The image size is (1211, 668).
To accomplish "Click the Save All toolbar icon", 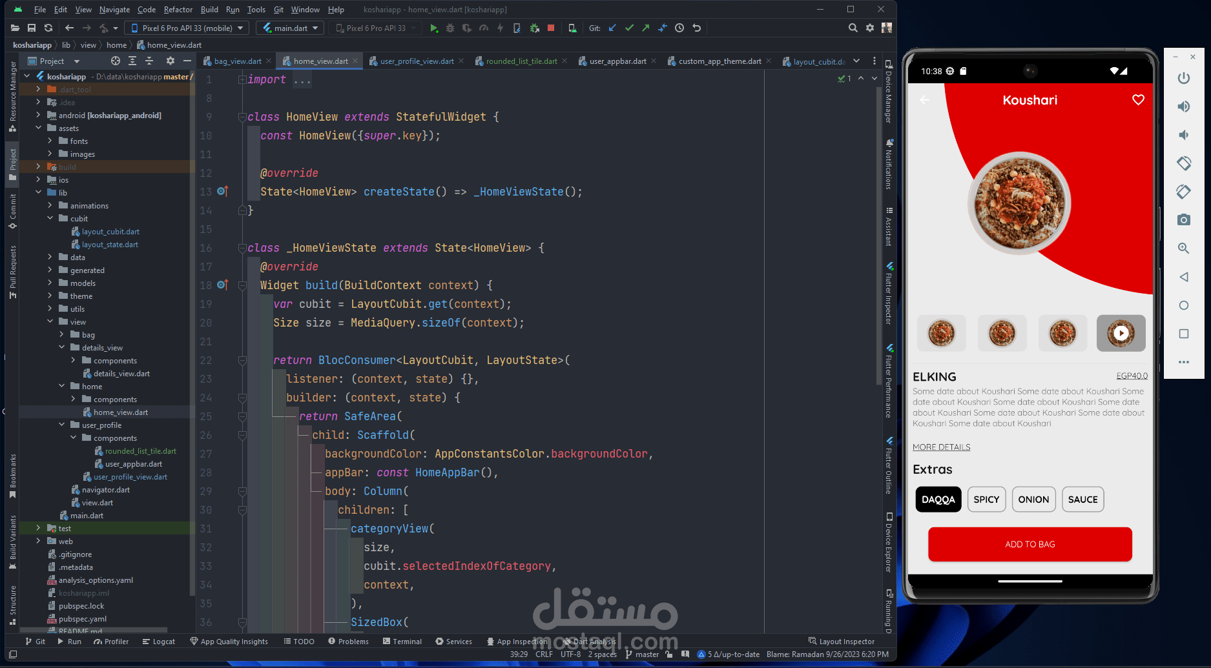I will point(32,28).
